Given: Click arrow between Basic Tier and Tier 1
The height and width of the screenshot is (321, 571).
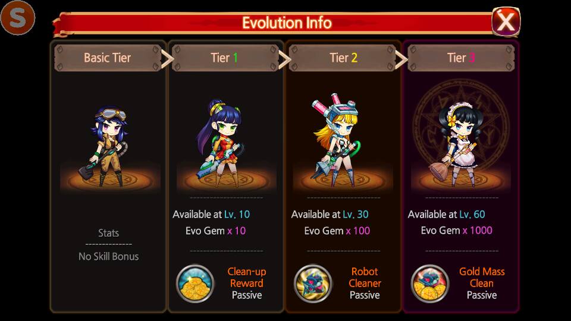Looking at the screenshot, I should 167,59.
